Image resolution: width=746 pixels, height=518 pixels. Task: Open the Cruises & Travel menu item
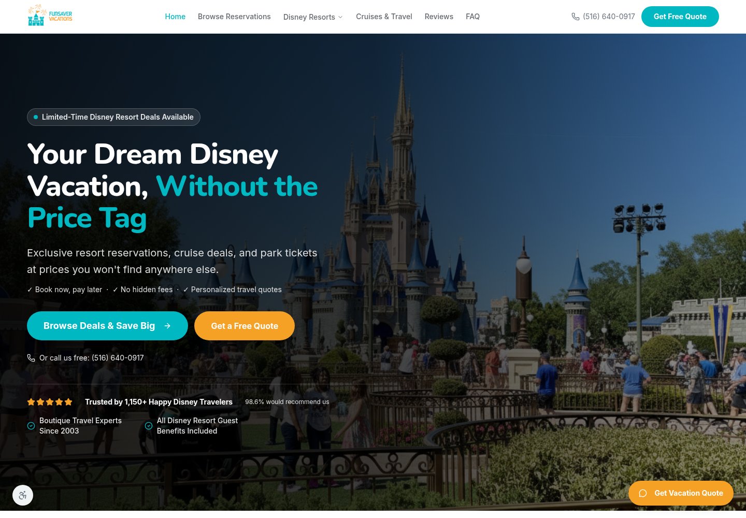[x=384, y=17]
